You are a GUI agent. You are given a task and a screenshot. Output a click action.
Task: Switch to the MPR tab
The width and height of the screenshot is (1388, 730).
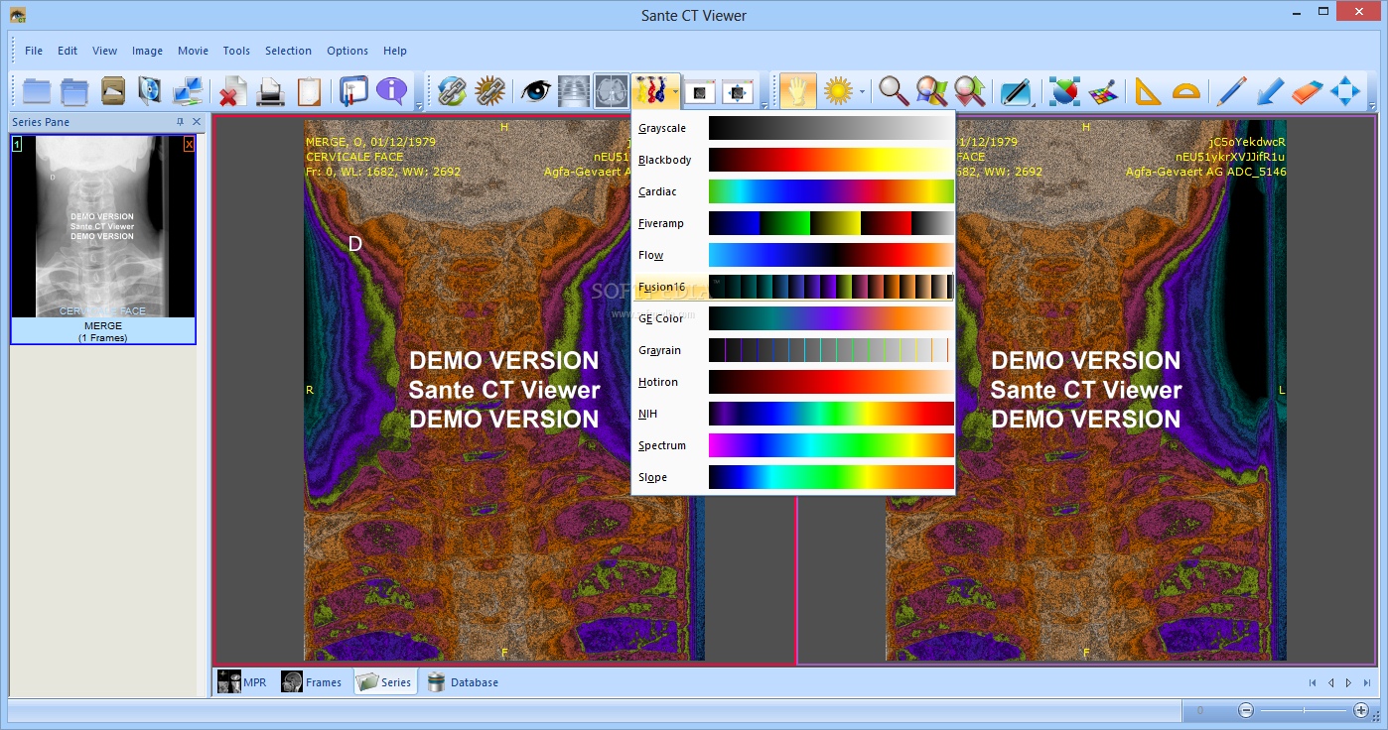pos(243,682)
